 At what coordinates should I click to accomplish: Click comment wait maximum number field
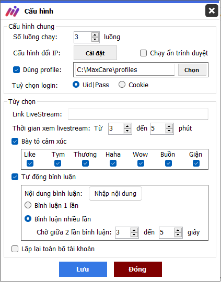point(167,232)
